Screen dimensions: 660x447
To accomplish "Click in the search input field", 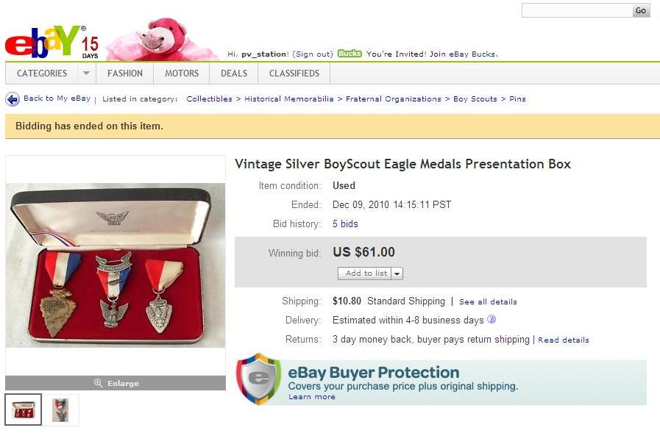I will [x=576, y=10].
